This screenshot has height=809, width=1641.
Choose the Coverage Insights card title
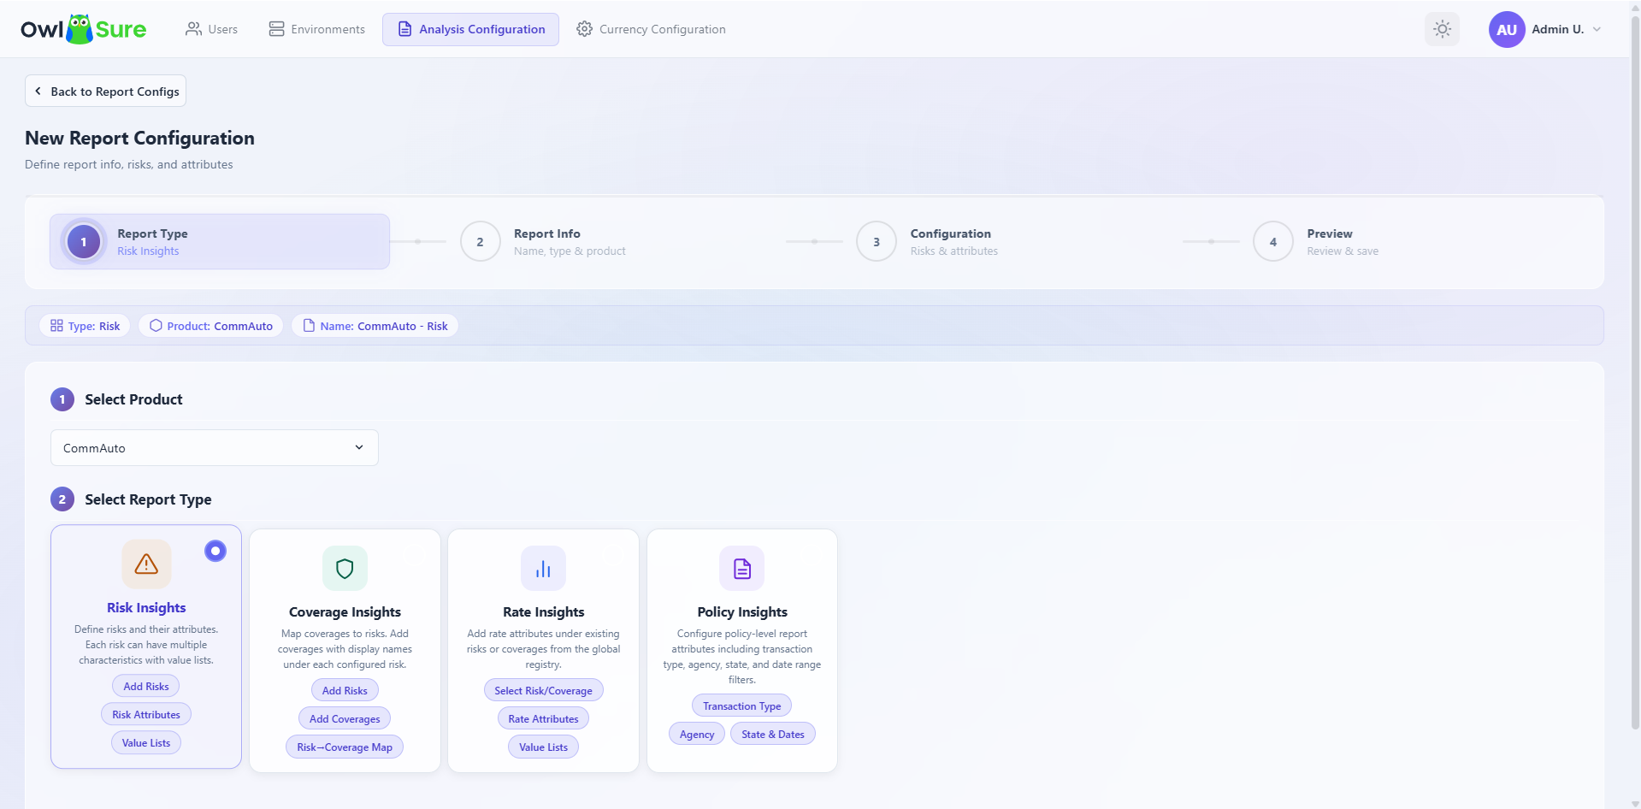point(345,612)
